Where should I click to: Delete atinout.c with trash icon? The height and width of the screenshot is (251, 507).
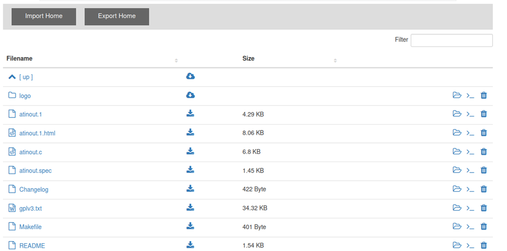484,151
